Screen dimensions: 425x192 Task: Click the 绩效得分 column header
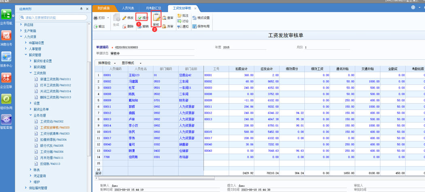pyautogui.click(x=292, y=68)
